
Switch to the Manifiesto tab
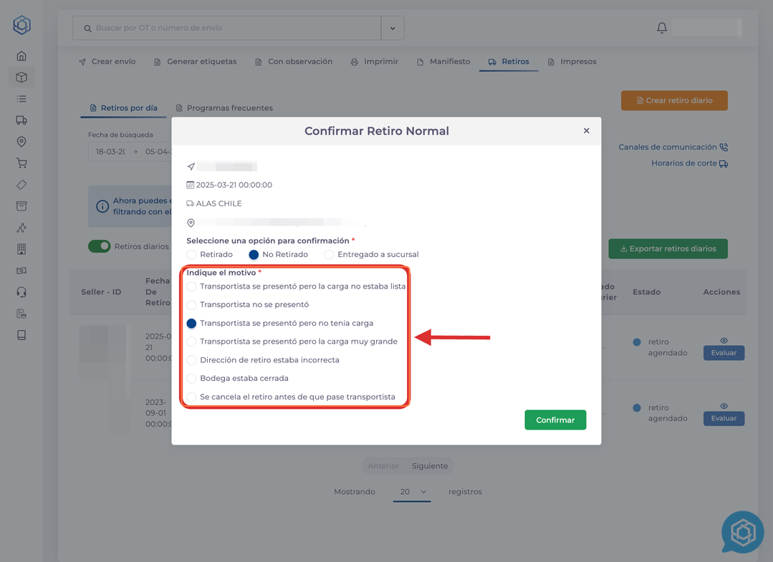click(443, 62)
